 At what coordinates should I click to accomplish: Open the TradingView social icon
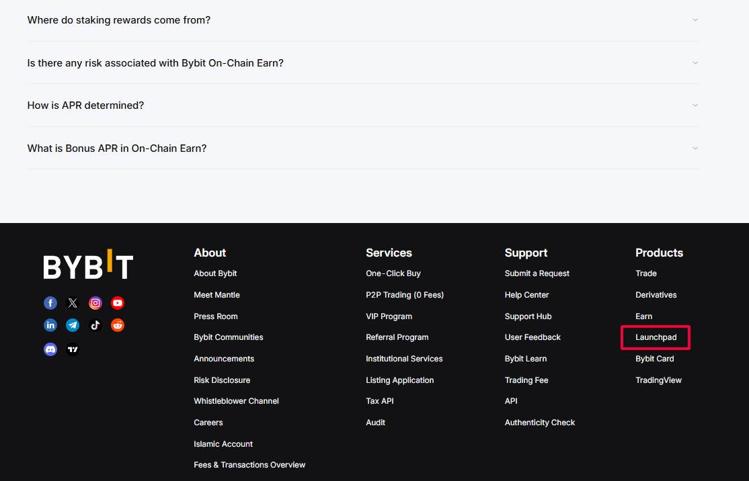click(73, 349)
